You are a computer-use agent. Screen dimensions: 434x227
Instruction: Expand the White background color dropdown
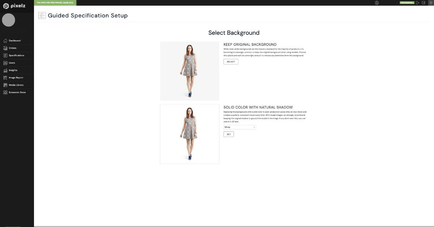[239, 127]
